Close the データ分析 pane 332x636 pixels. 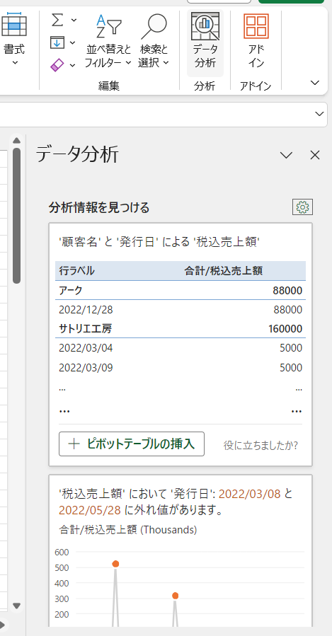point(315,155)
